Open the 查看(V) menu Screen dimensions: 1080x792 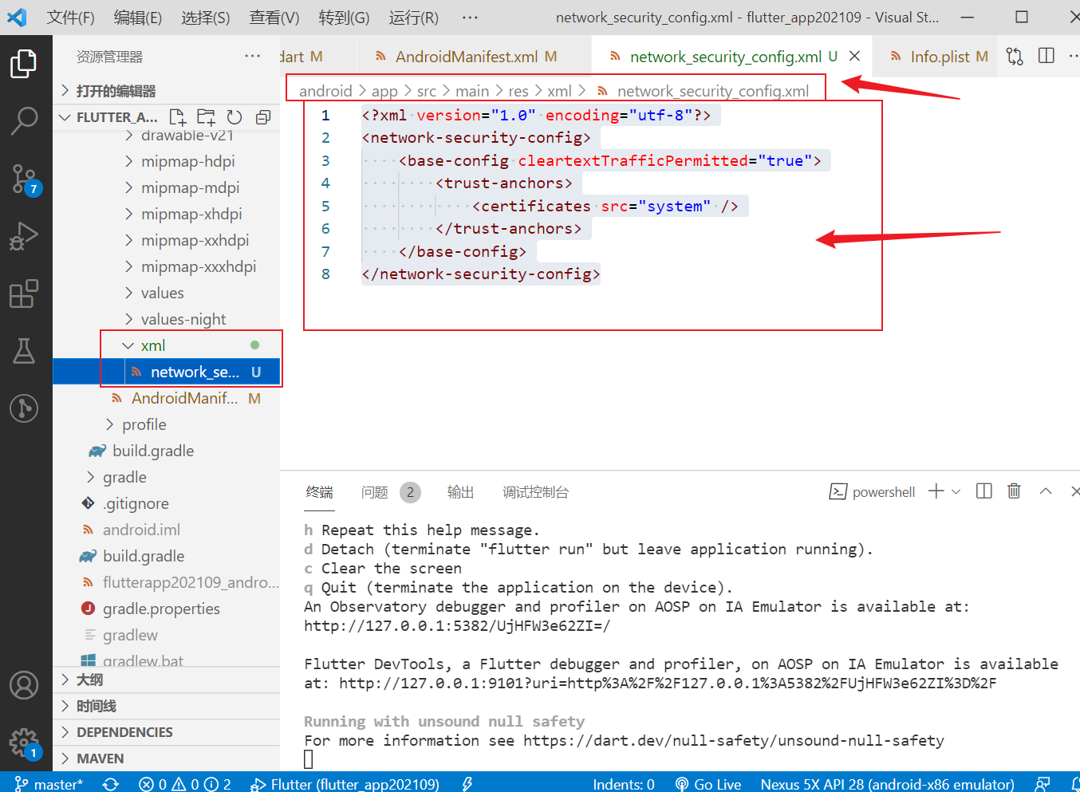pyautogui.click(x=274, y=18)
